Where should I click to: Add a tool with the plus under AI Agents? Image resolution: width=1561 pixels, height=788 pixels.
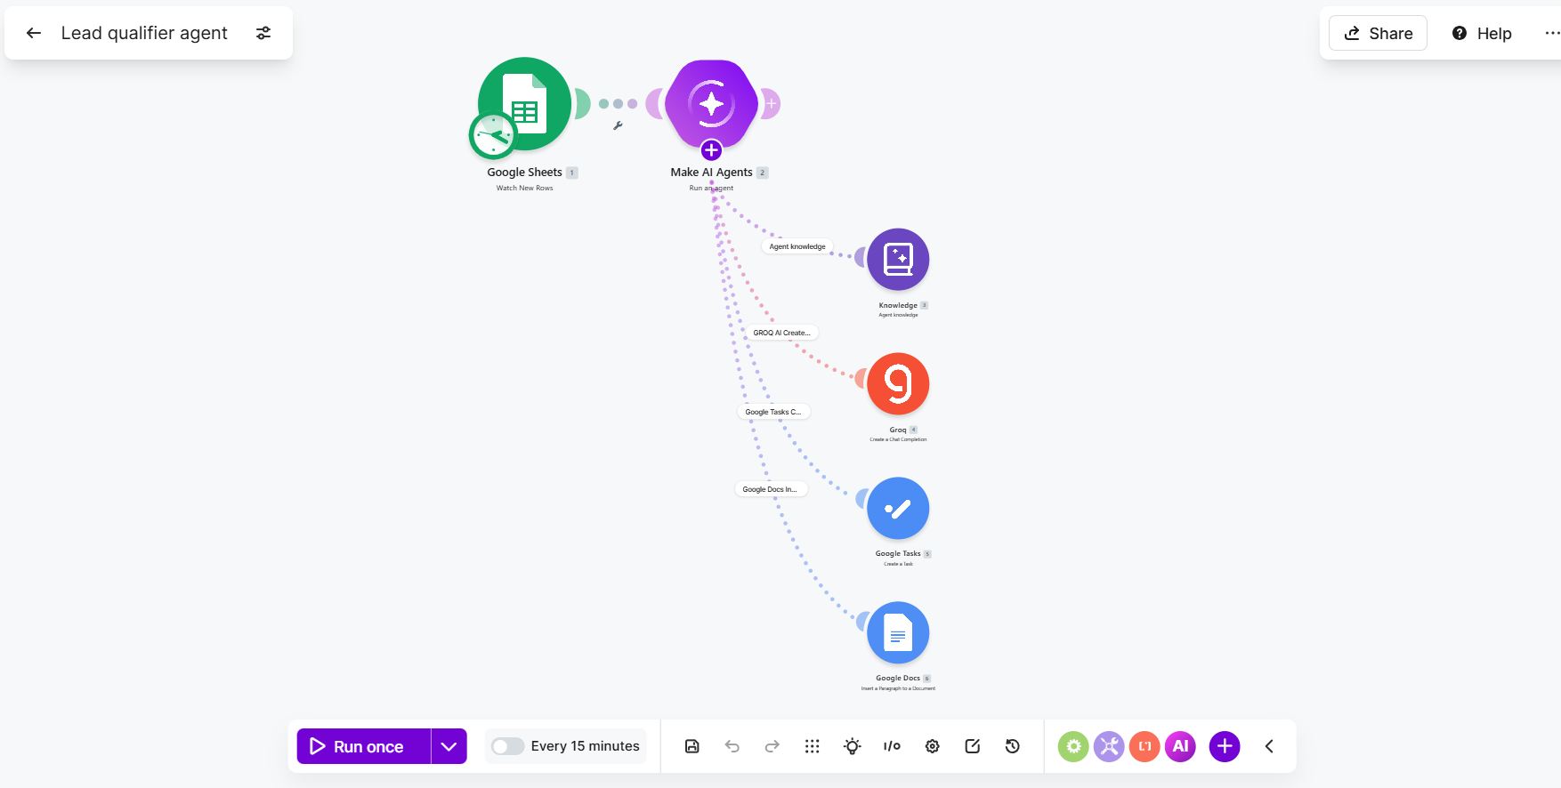[711, 150]
